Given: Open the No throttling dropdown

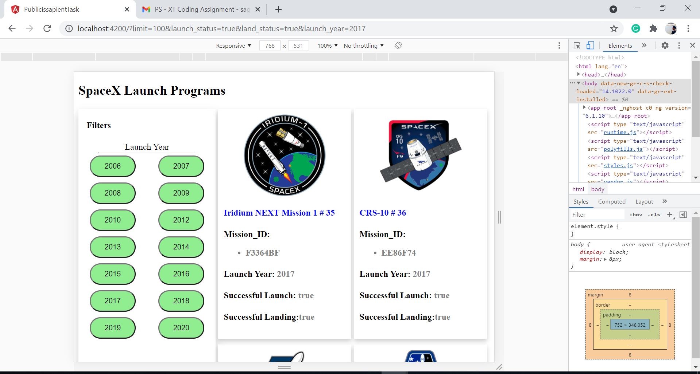Looking at the screenshot, I should 363,46.
